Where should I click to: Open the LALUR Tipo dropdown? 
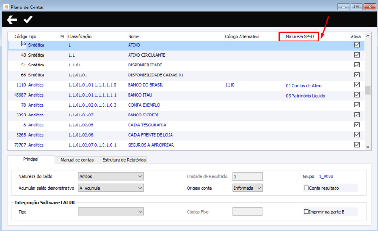click(x=111, y=212)
